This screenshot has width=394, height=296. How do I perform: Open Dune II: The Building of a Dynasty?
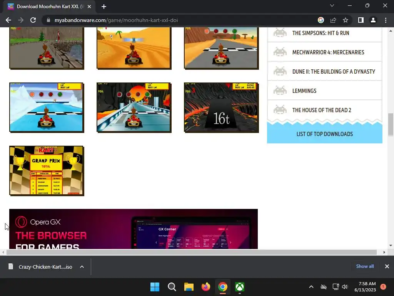coord(334,71)
